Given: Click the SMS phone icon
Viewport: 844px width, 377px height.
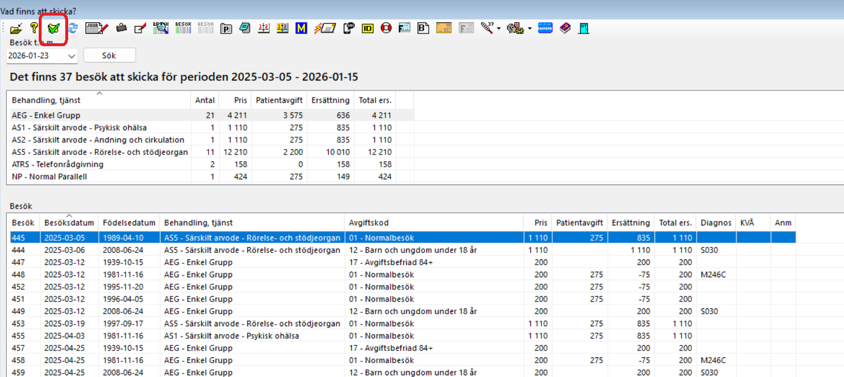Looking at the screenshot, I should tap(348, 28).
